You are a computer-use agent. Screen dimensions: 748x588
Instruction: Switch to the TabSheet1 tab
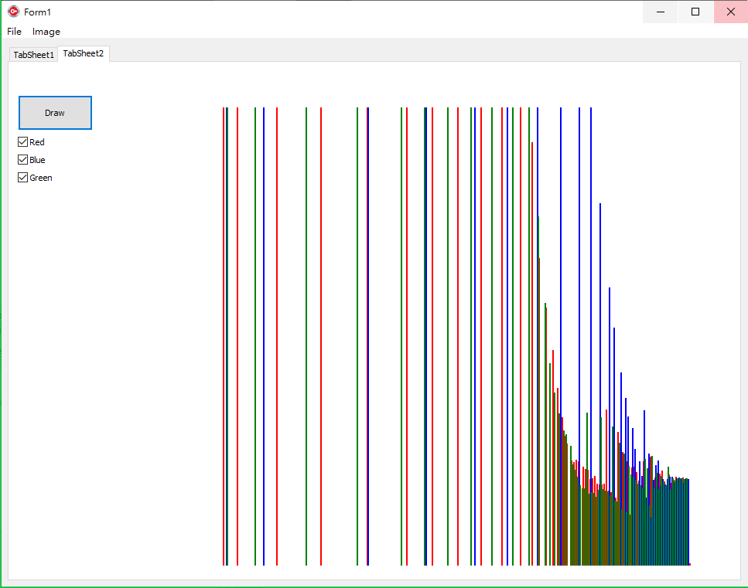coord(33,55)
